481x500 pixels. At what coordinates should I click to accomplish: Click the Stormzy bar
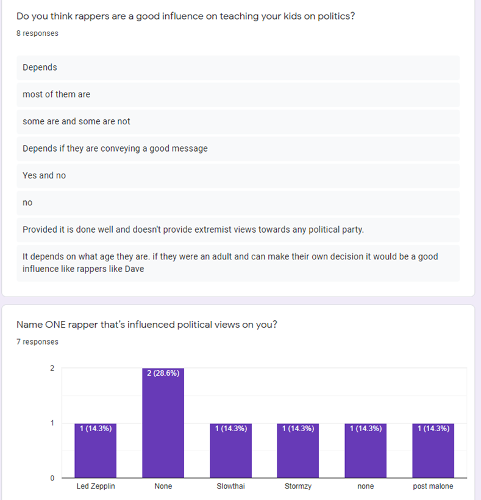pyautogui.click(x=298, y=451)
